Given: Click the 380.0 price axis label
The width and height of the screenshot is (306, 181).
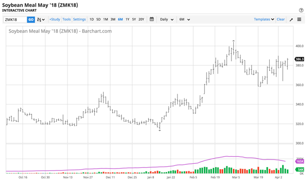Looking at the screenshot, I should [x=300, y=65].
